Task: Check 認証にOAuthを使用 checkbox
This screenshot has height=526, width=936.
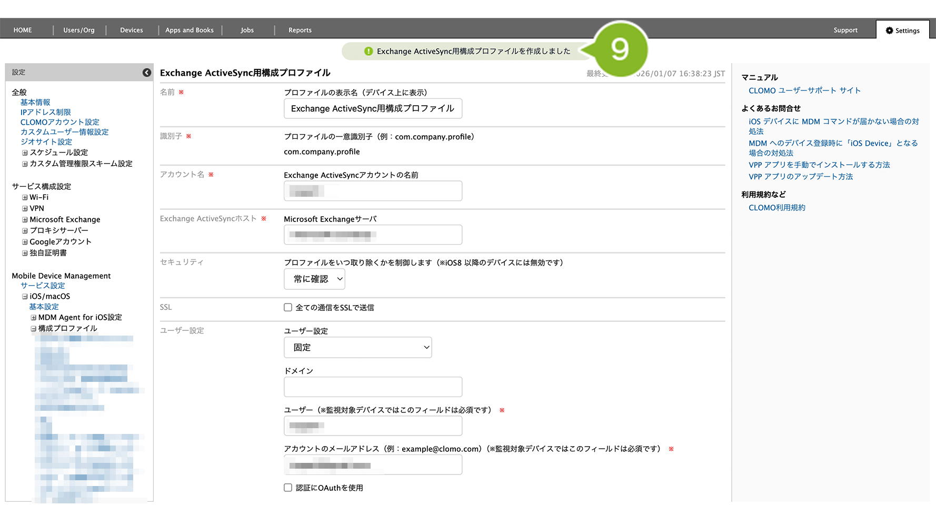Action: 288,488
